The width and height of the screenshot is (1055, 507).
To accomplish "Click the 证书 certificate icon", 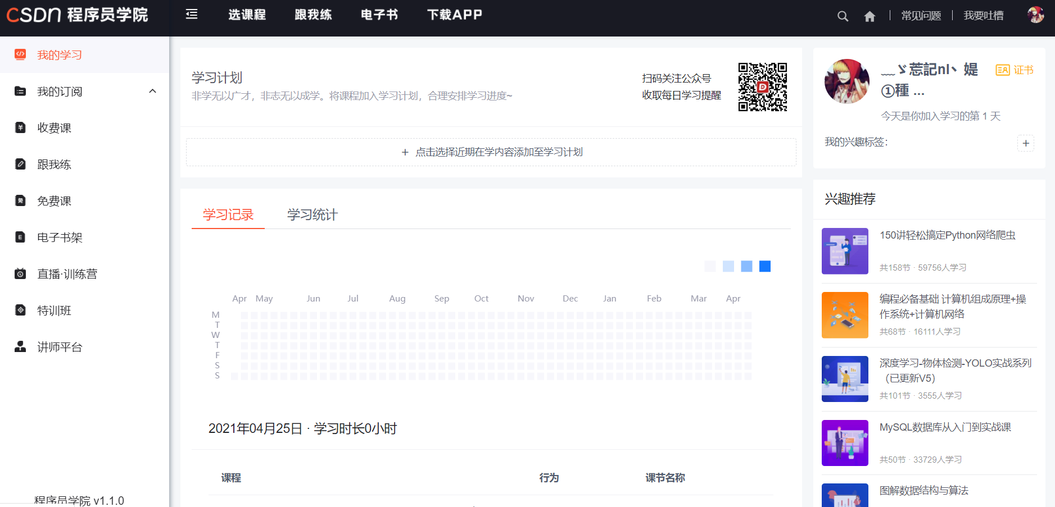I will (1003, 70).
